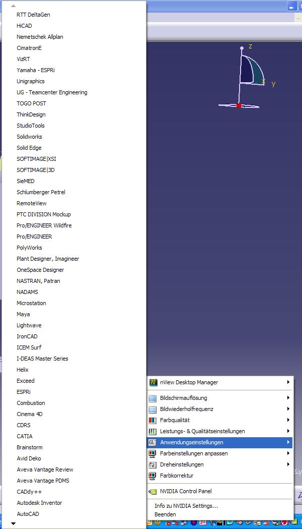Select the NASTRAN, Patran profile
302x529 pixels.
38,281
